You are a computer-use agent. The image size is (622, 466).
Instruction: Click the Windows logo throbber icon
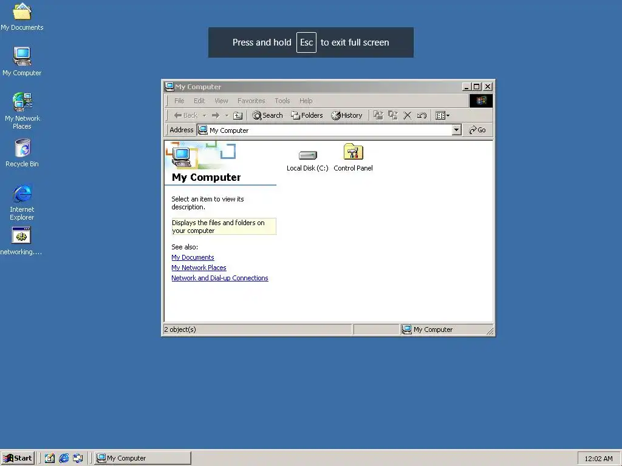pos(481,101)
